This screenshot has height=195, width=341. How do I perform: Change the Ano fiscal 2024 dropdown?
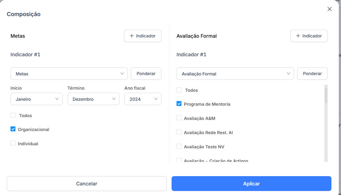point(143,99)
